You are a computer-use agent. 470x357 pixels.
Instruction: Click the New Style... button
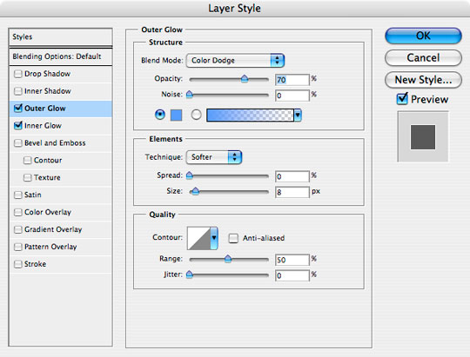point(423,80)
